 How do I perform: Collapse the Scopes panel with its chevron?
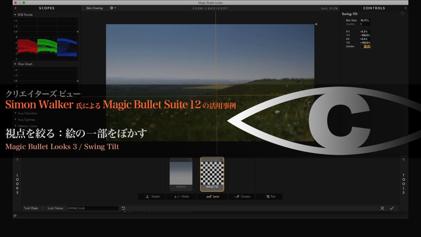pyautogui.click(x=16, y=8)
